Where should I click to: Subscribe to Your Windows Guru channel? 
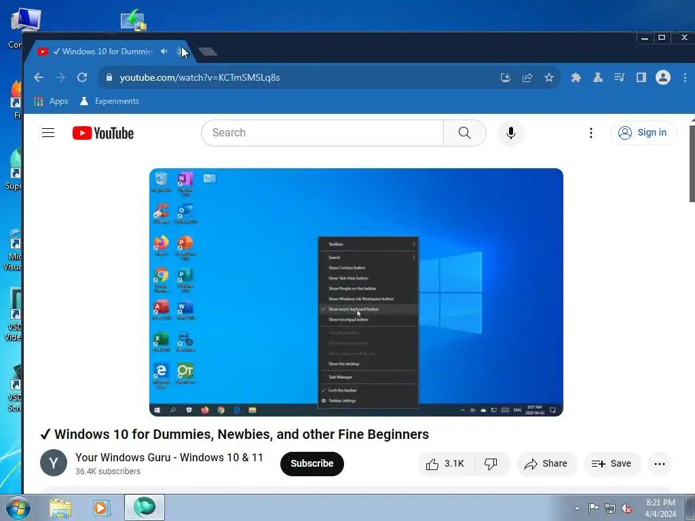pos(312,463)
